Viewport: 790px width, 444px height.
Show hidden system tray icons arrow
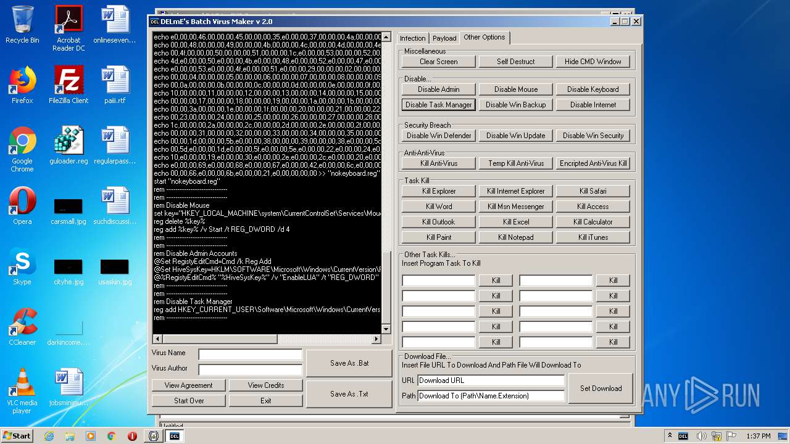click(x=670, y=436)
